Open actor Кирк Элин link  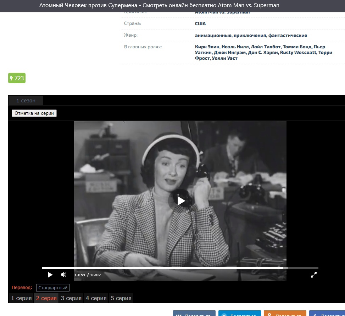click(207, 47)
